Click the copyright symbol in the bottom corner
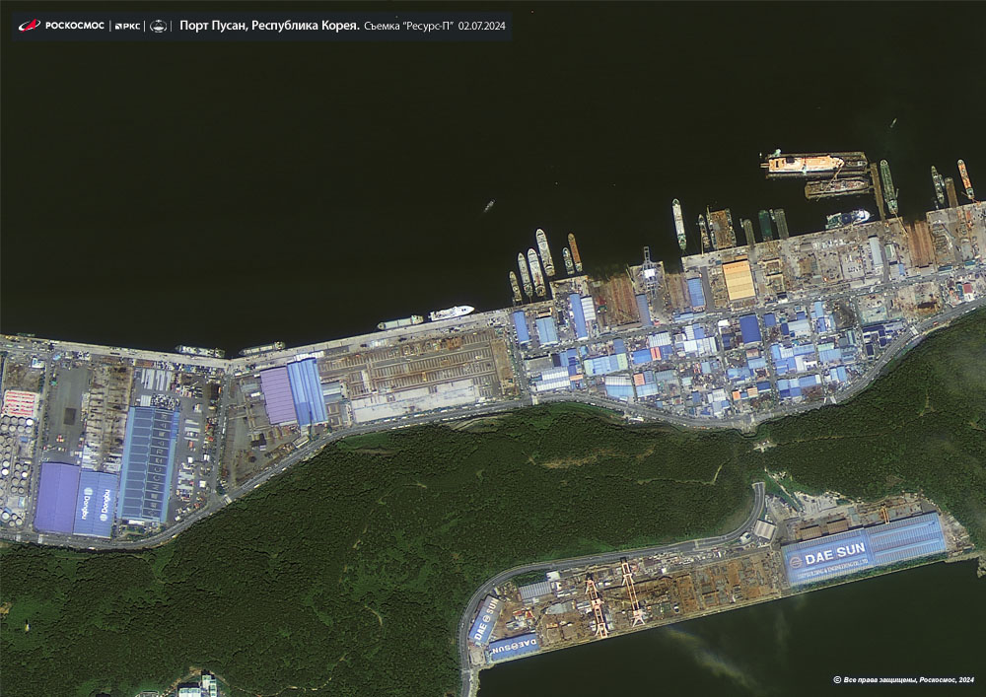The width and height of the screenshot is (986, 697). [x=836, y=679]
